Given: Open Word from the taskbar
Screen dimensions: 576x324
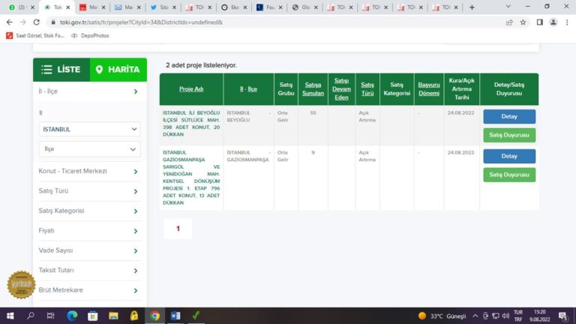Looking at the screenshot, I should click(x=175, y=316).
